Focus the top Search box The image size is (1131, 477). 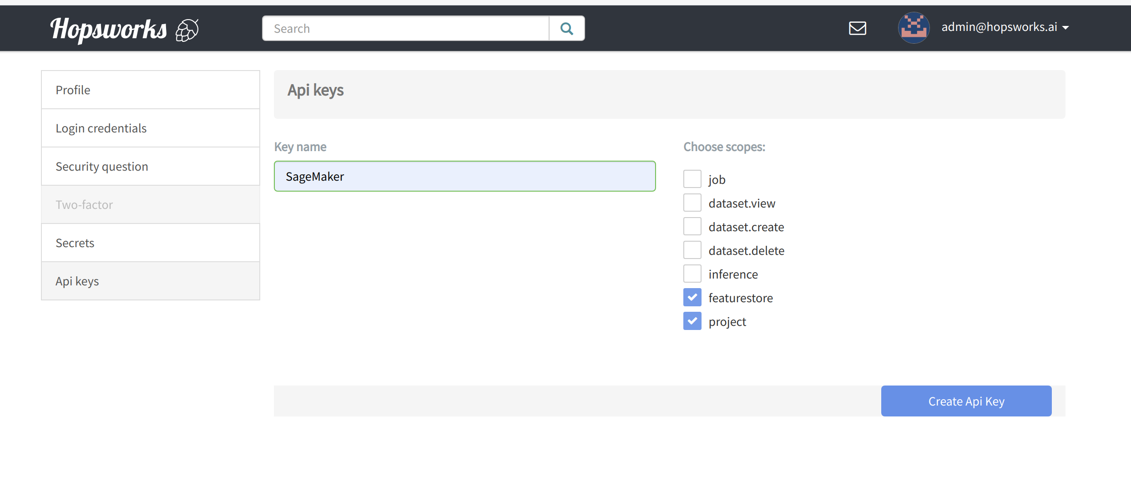(x=405, y=29)
